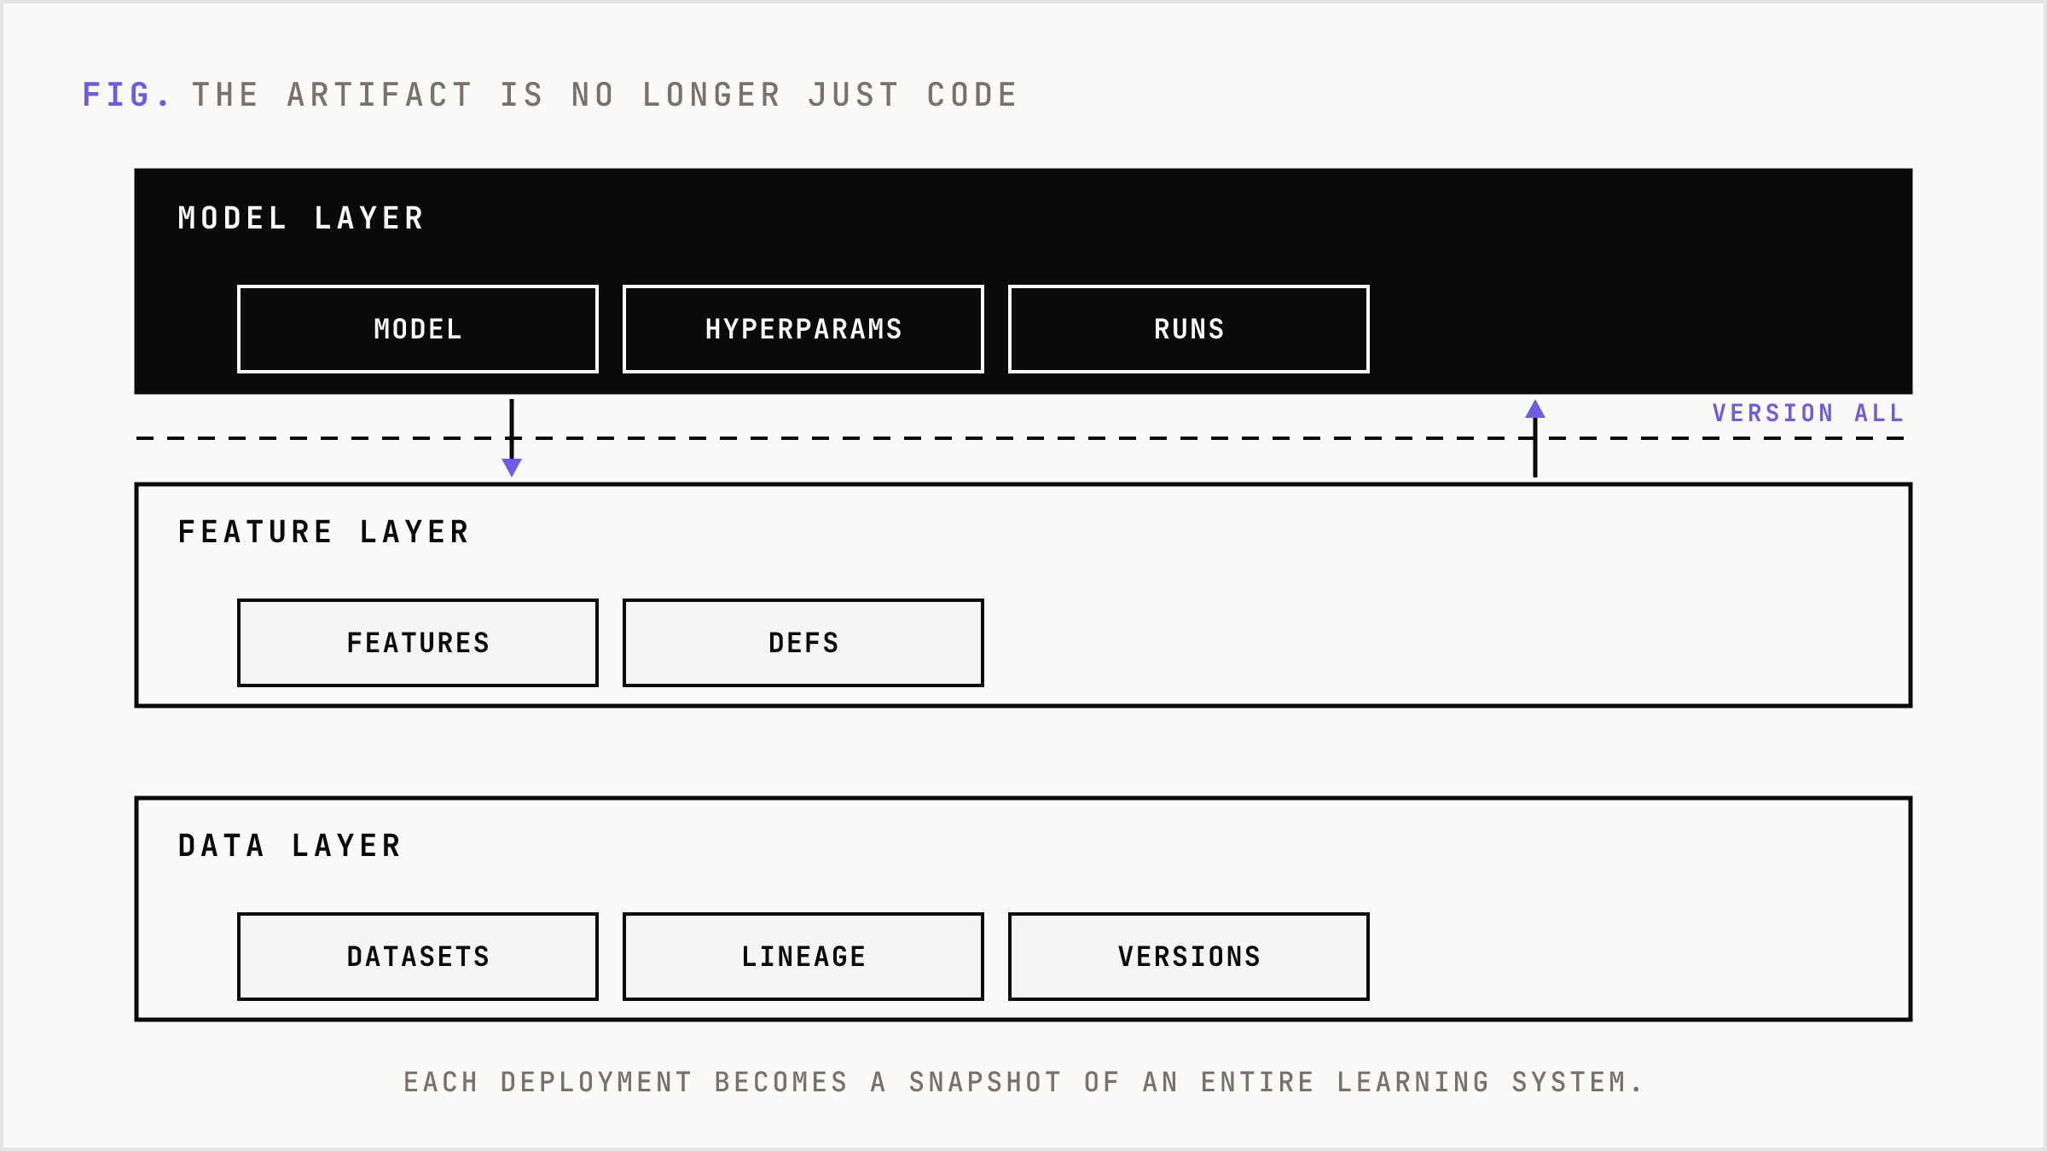Click the purple FIG. label
The image size is (2047, 1151).
click(x=125, y=95)
